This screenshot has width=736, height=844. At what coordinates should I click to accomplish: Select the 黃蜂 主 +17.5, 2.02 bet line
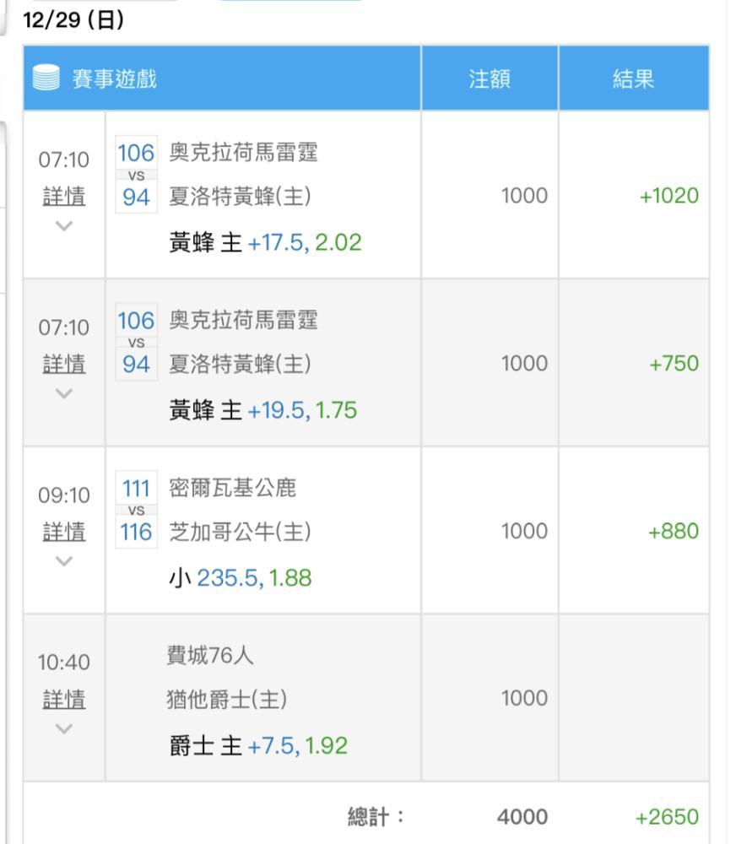click(265, 242)
